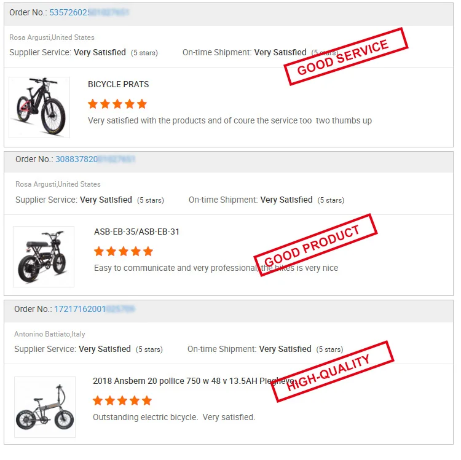Click the folding Ansbern e-bike thumbnail
The width and height of the screenshot is (461, 460).
(x=45, y=407)
